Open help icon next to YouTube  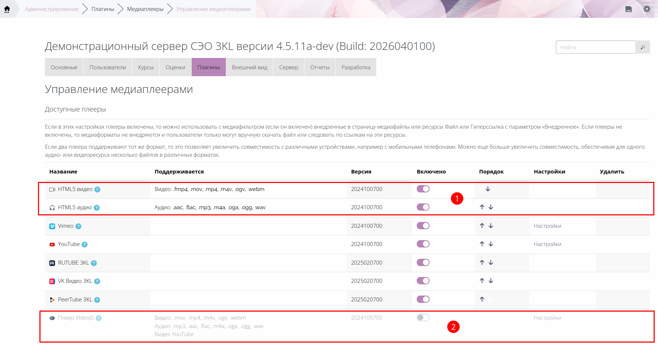(x=85, y=245)
